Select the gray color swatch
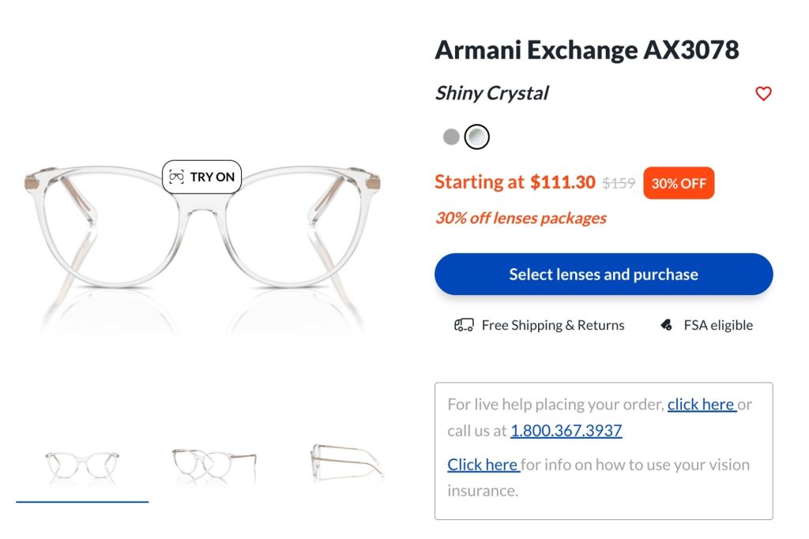The image size is (809, 539). point(450,136)
